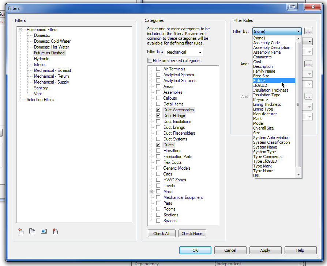Click the window cascade icon in the title bar
This screenshot has width=327, height=266.
[292, 6]
